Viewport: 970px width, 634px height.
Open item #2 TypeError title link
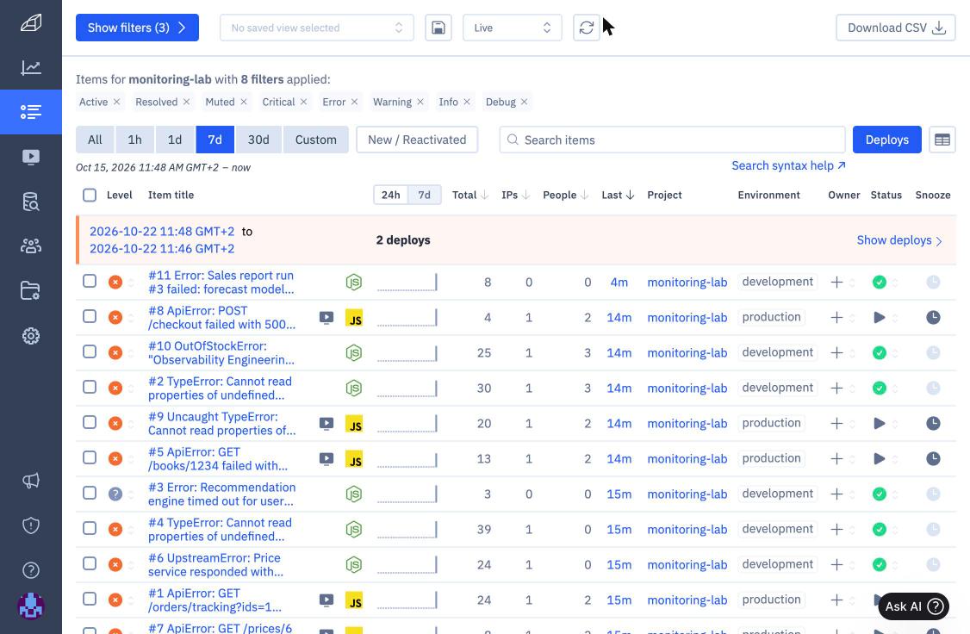click(220, 388)
